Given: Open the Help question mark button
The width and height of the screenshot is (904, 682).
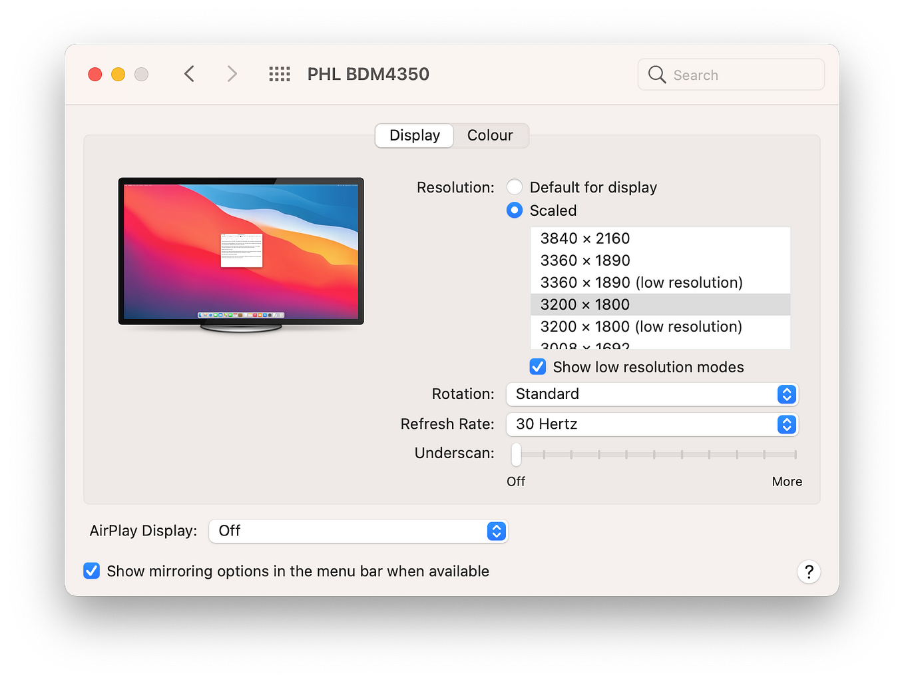Looking at the screenshot, I should 809,571.
